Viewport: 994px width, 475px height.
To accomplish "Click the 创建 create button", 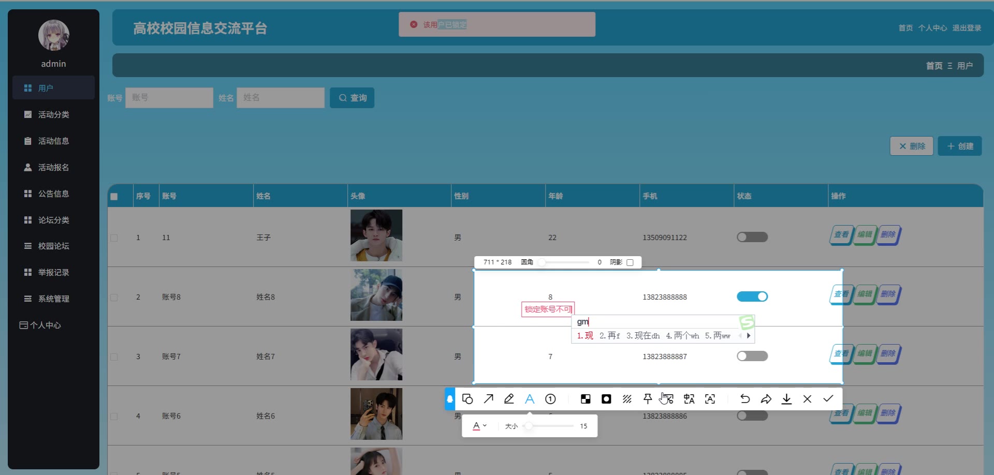I will [x=960, y=146].
